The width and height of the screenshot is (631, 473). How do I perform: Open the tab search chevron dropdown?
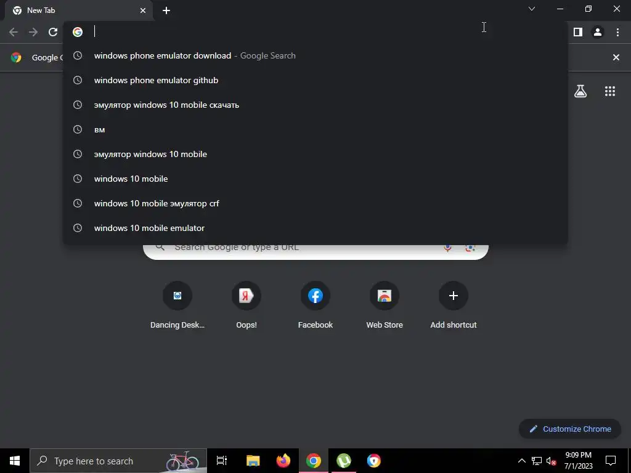[x=532, y=9]
